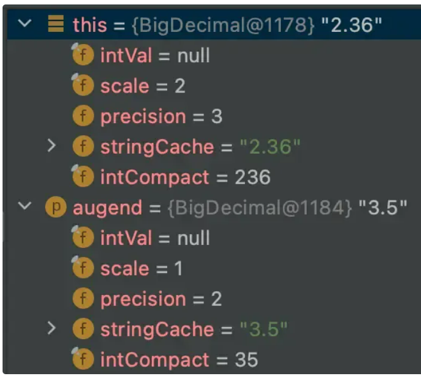
Task: Select the first intVal = null row
Action: coord(214,55)
